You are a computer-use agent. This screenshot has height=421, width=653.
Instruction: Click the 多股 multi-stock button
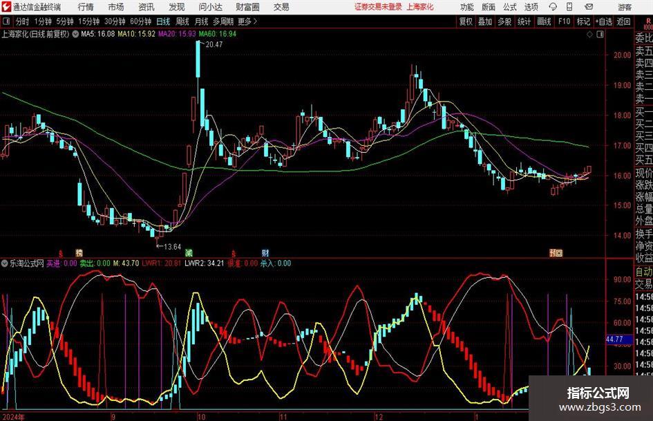[x=504, y=21]
